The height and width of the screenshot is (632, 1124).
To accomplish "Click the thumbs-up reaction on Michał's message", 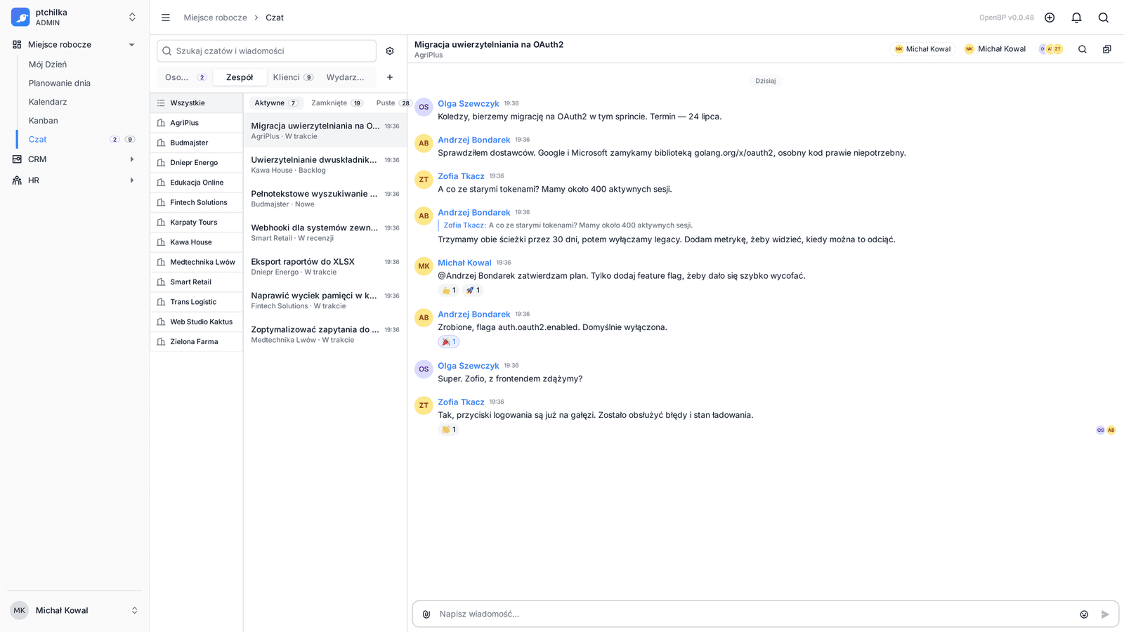I will [x=448, y=290].
